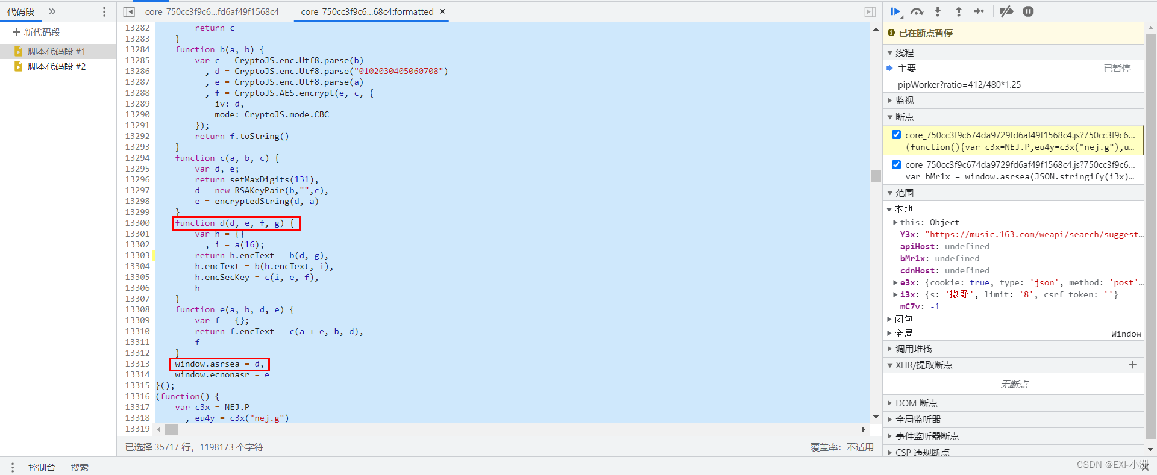Close the formatted core_750cc3f9c6 tab
Image resolution: width=1157 pixels, height=475 pixels.
click(442, 11)
